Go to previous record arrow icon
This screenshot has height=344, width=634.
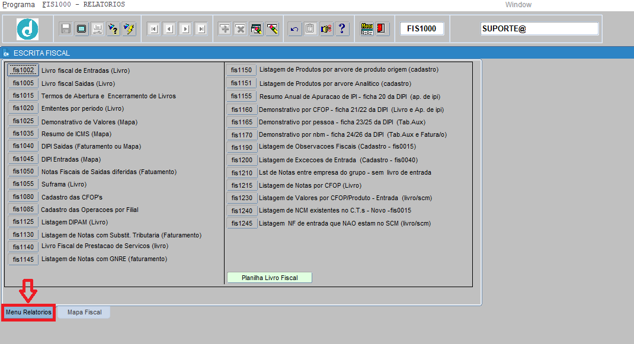coord(169,28)
